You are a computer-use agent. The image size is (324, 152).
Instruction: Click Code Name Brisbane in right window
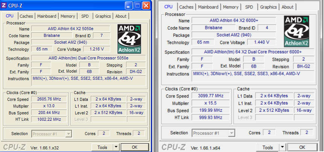click(x=213, y=28)
